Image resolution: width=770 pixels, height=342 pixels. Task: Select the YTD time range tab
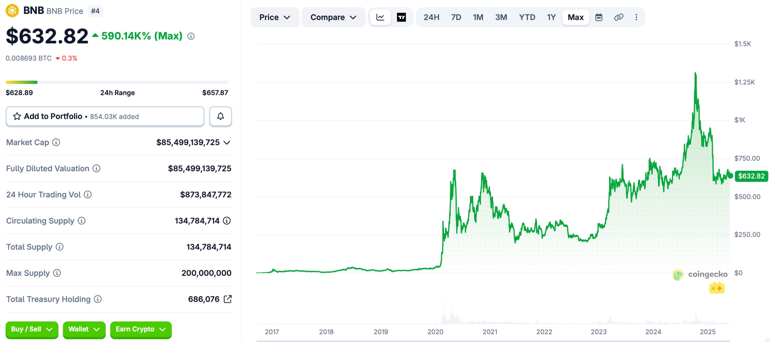pyautogui.click(x=527, y=17)
